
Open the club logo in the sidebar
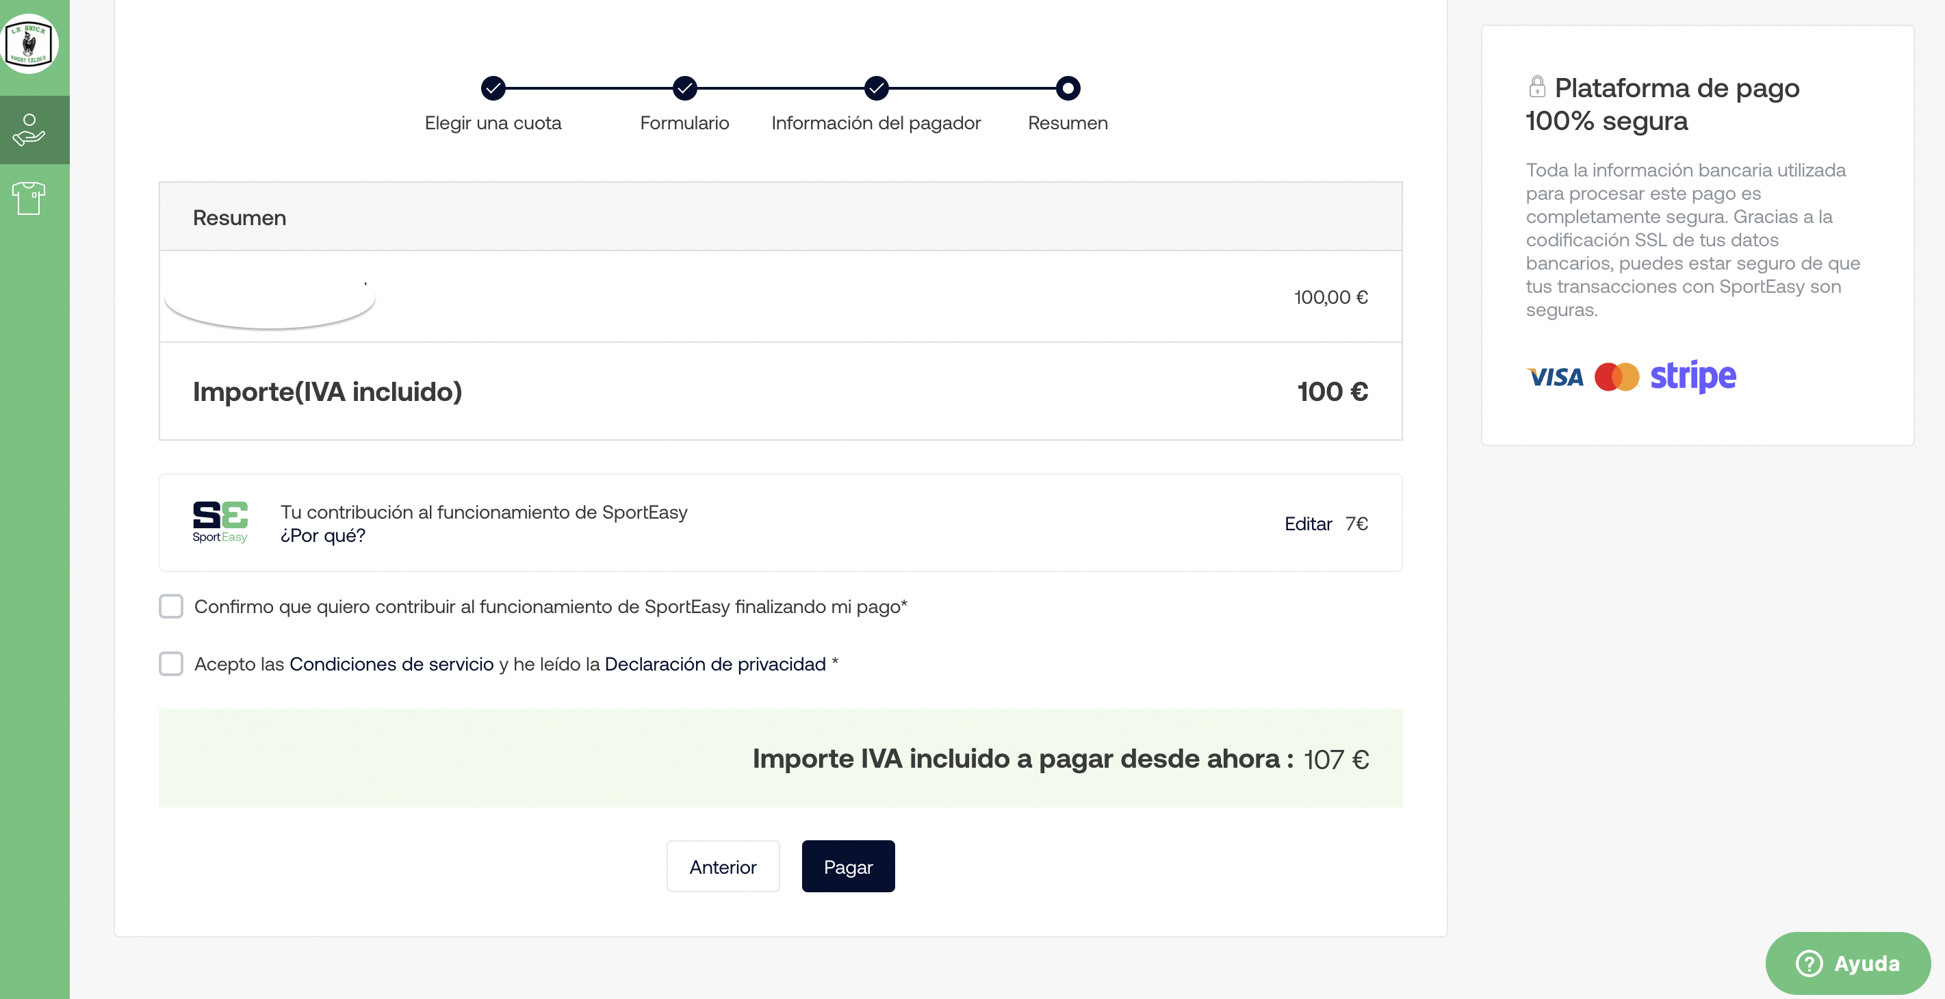click(29, 44)
